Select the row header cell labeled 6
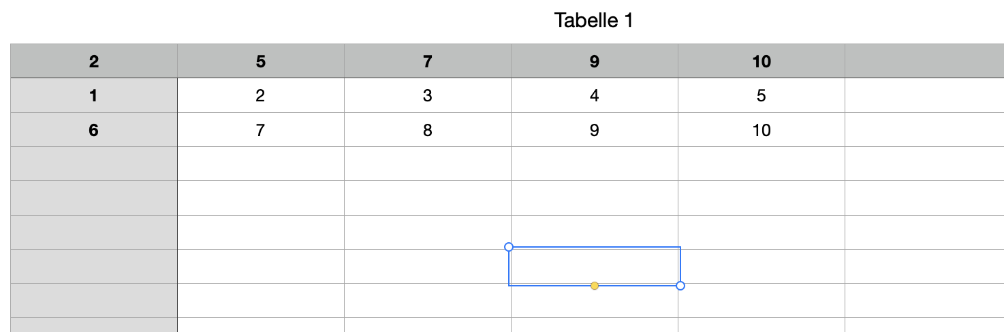This screenshot has height=332, width=1004. [x=94, y=130]
